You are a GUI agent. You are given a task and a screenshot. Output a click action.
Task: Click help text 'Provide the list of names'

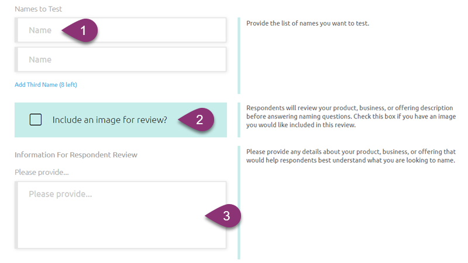(307, 24)
